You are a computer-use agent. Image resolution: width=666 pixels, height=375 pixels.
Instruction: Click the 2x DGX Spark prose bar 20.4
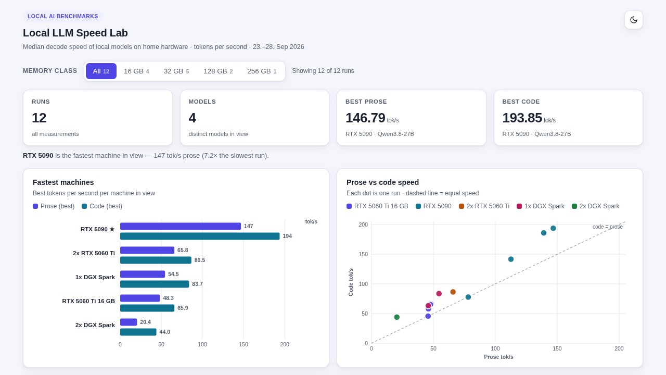pyautogui.click(x=129, y=322)
